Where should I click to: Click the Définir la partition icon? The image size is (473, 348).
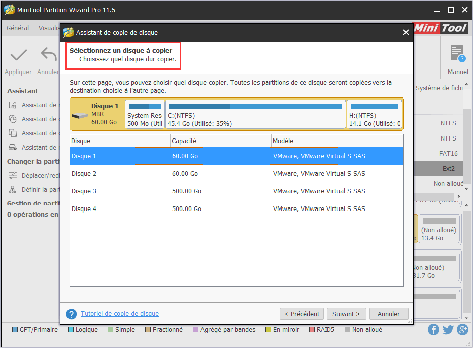(x=13, y=189)
